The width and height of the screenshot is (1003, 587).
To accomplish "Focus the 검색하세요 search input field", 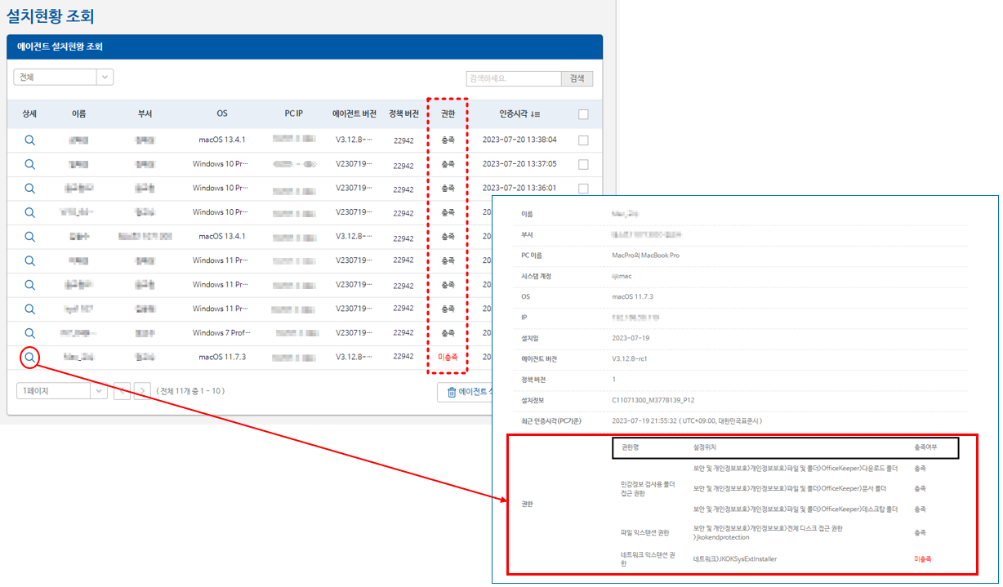I will coord(513,78).
